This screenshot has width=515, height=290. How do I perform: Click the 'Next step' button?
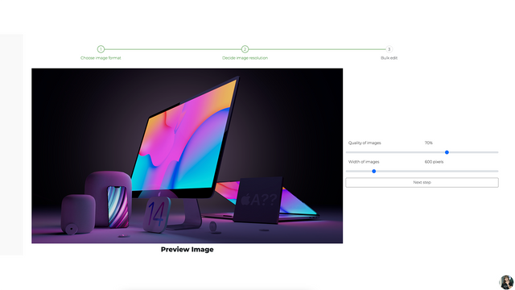coord(422,183)
